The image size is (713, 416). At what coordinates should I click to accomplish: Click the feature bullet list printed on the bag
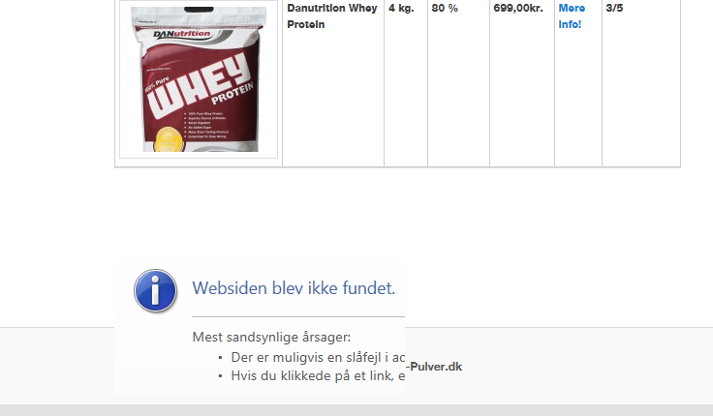click(x=206, y=125)
